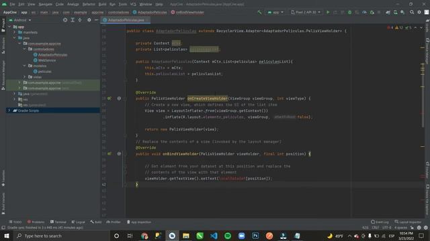The width and height of the screenshot is (430, 241).
Task: Expand the manifests folder
Action: tap(15, 32)
